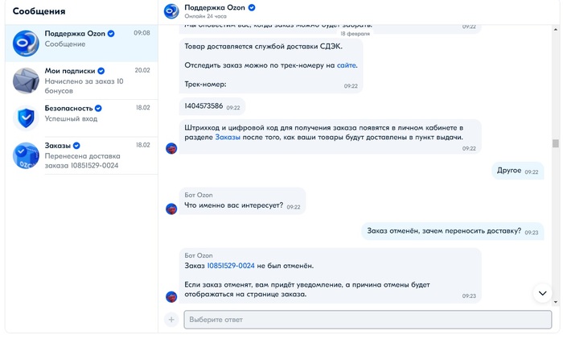Open the сайте tracking link
This screenshot has width=563, height=339.
(347, 65)
